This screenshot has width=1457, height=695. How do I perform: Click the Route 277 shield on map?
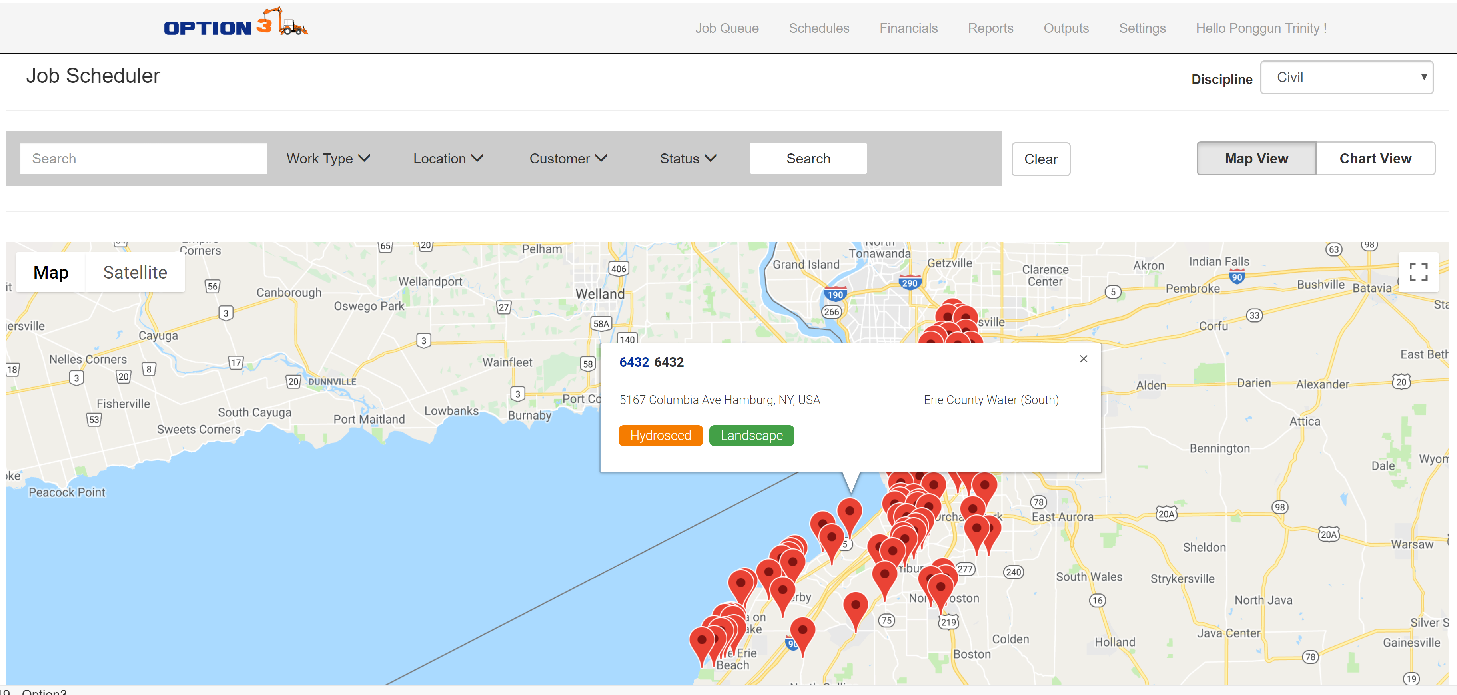coord(966,569)
